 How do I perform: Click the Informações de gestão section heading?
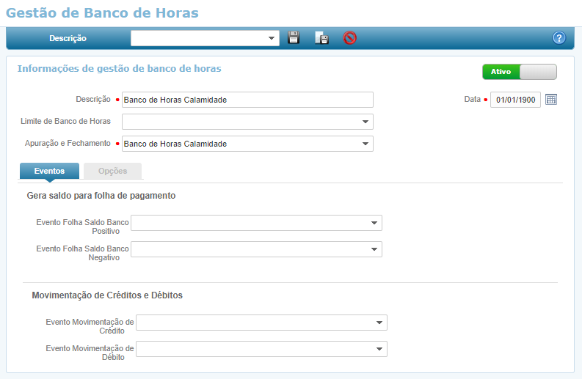[119, 68]
